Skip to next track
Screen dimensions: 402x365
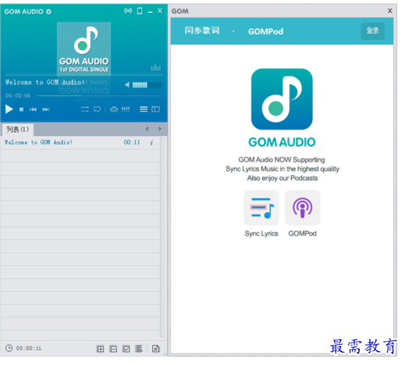click(x=46, y=109)
